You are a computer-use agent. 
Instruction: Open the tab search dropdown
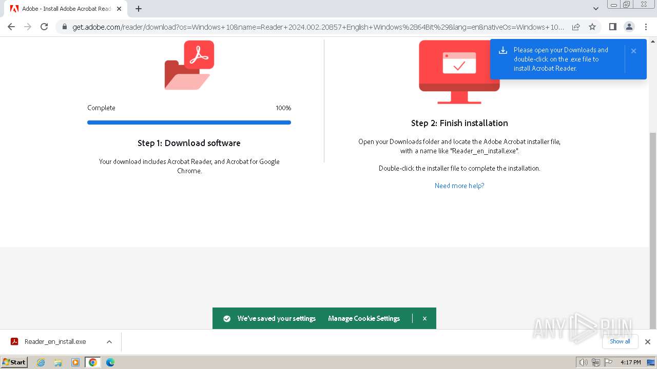[596, 9]
